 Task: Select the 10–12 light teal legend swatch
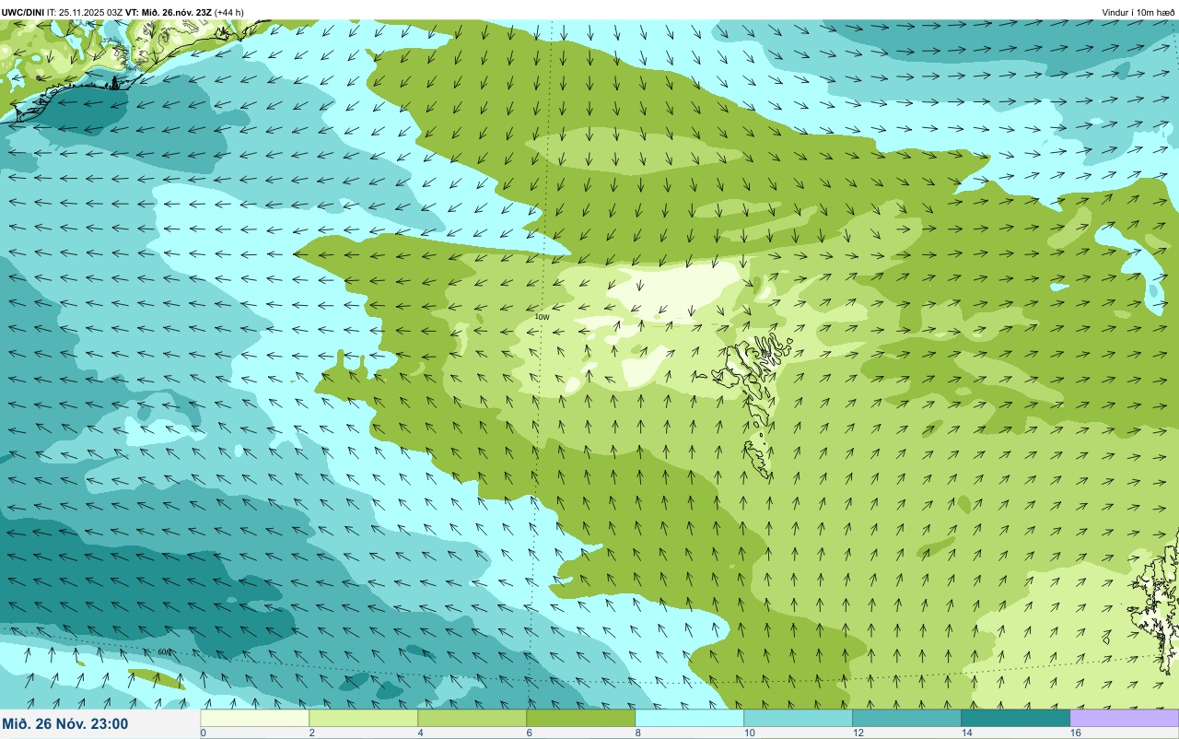coord(798,718)
